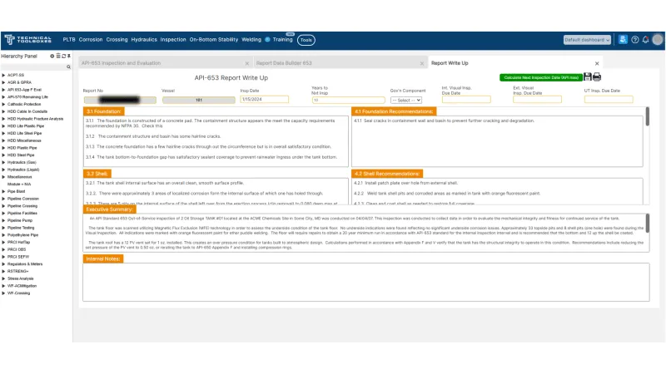Select WF-Crossing item
This screenshot has width=666, height=374.
(18, 293)
